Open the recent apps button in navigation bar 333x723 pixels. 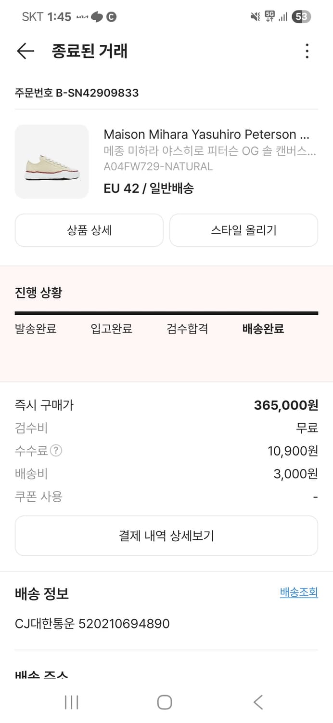point(71,702)
